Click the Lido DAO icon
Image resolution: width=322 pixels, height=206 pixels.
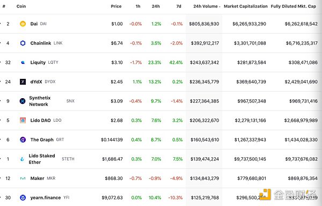[23, 120]
